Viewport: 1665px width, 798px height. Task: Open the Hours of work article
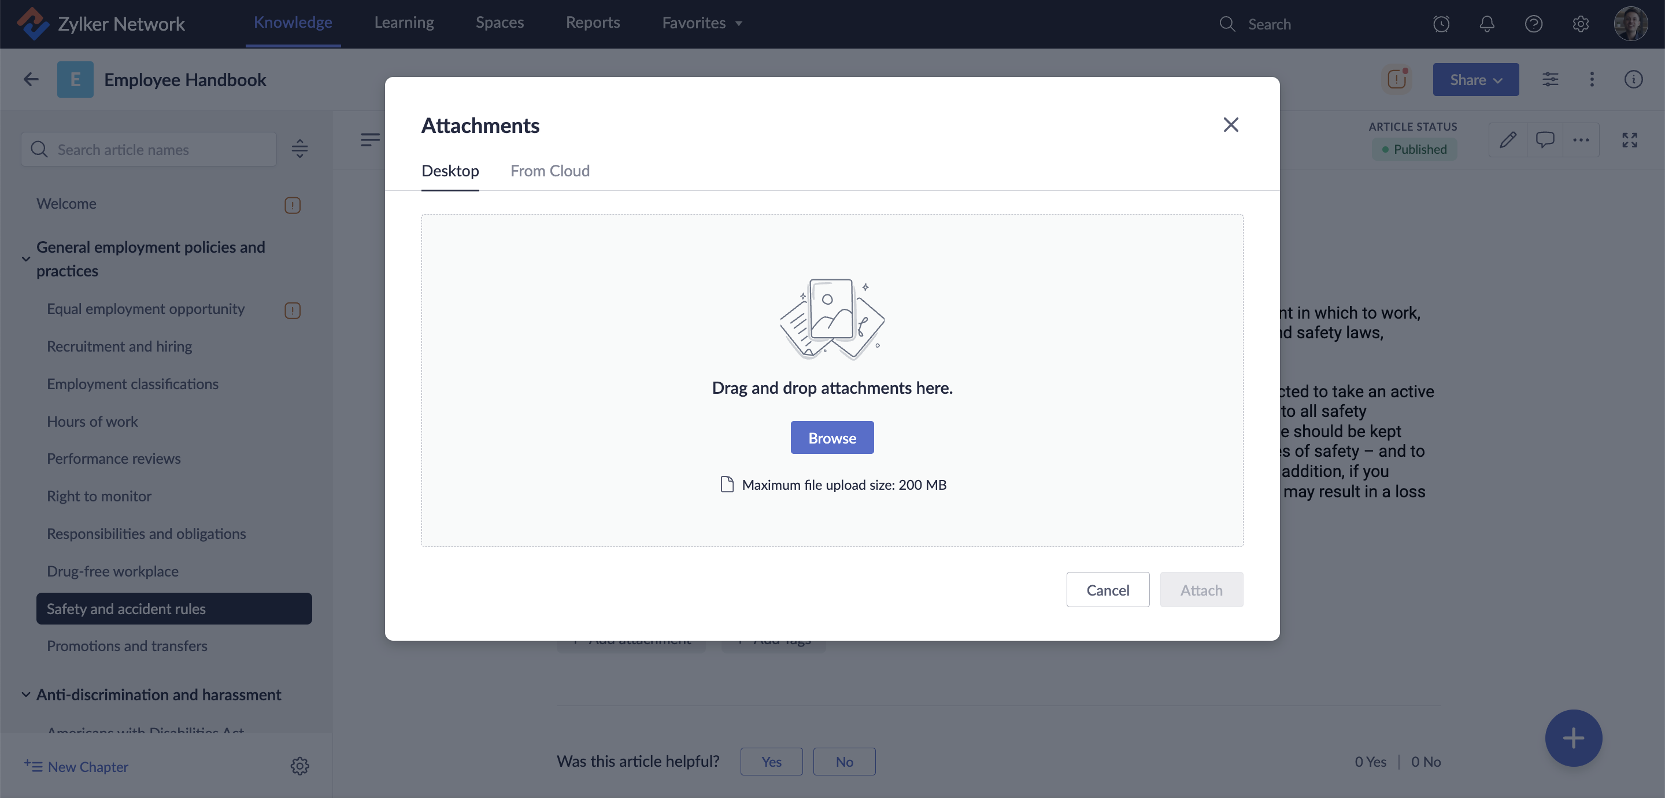pyautogui.click(x=92, y=421)
